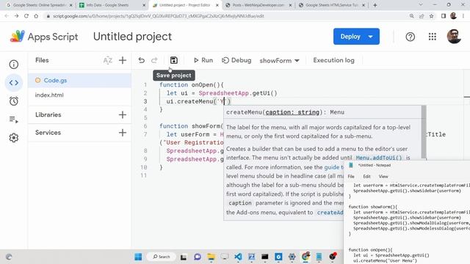This screenshot has width=470, height=264.
Task: Open File menu in Notepad
Action: (351, 177)
